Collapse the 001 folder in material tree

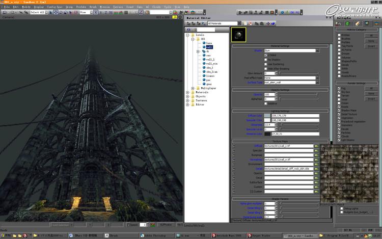[193, 38]
